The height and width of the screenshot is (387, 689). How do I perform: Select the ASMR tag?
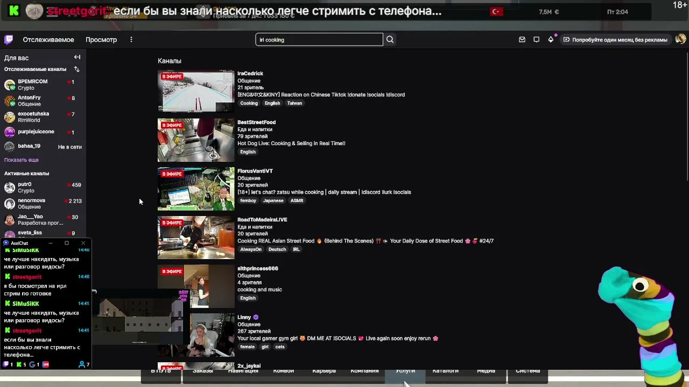297,200
